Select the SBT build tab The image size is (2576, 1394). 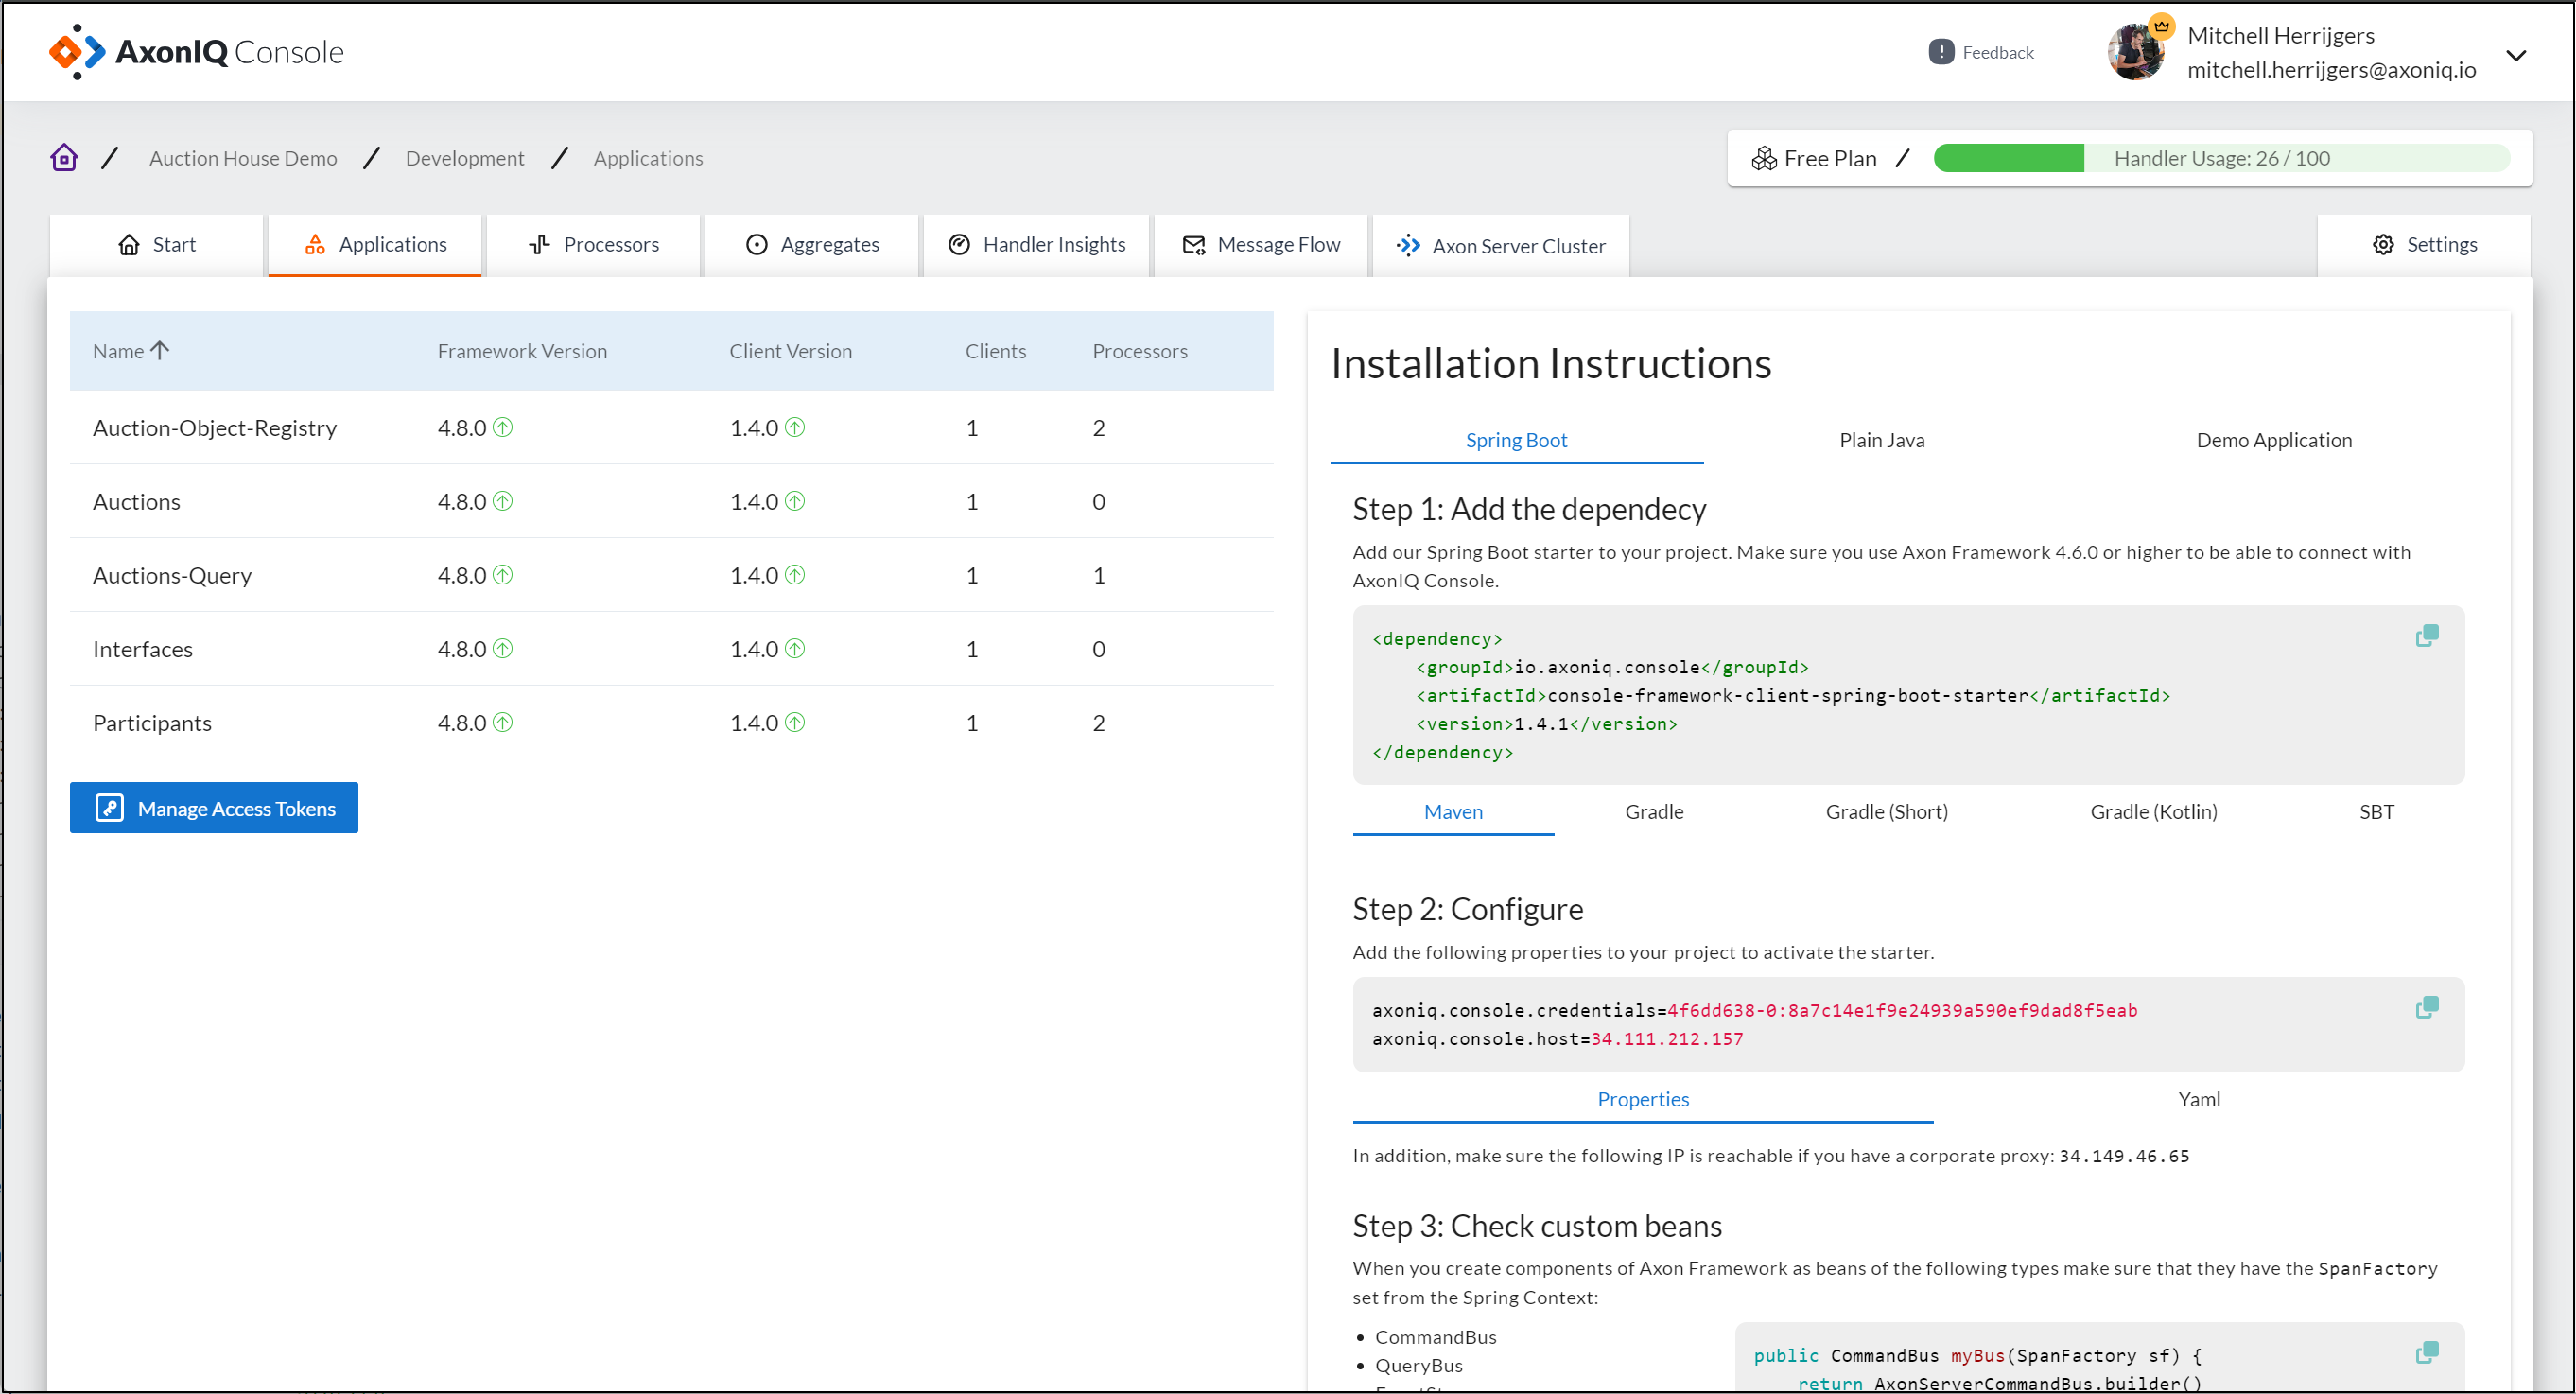[2377, 813]
